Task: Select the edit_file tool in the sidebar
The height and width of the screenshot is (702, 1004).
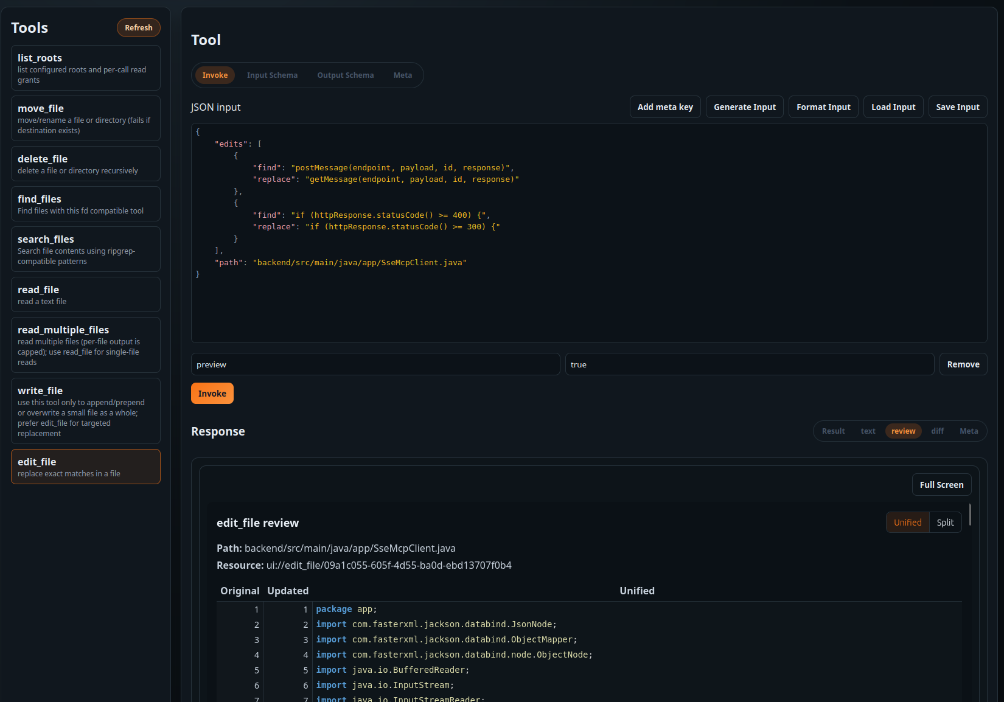Action: pos(85,466)
